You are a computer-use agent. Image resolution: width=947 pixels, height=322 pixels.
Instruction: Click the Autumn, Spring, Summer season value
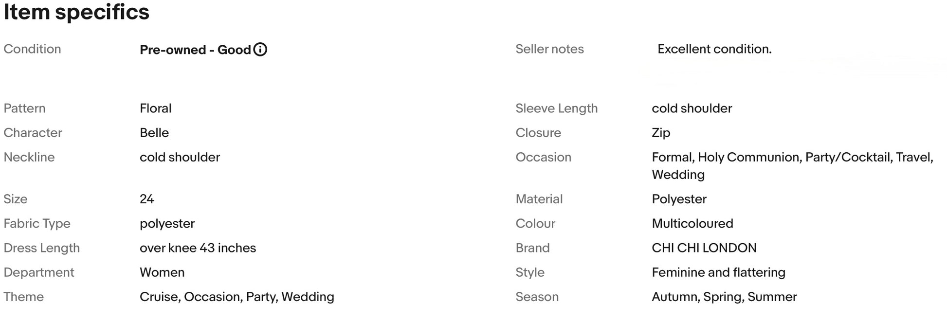pyautogui.click(x=724, y=297)
